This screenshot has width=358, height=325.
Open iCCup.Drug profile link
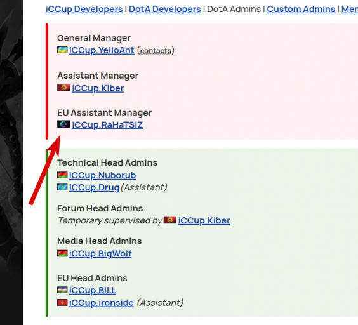(x=94, y=187)
